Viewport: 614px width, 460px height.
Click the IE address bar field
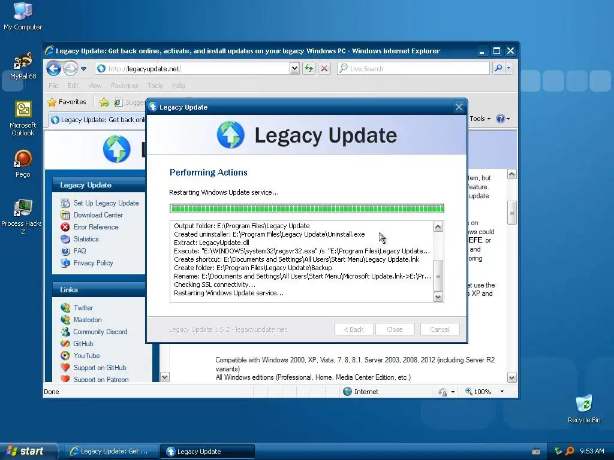pos(192,68)
